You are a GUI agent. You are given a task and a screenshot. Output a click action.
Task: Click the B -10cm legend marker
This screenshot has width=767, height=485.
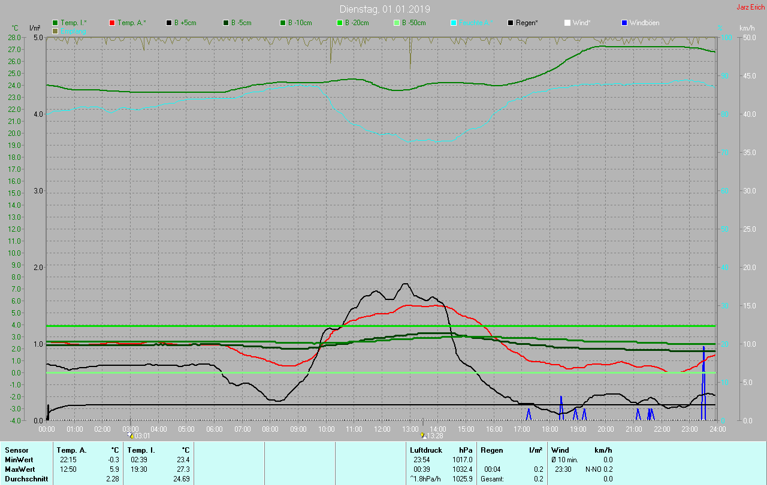(x=283, y=23)
